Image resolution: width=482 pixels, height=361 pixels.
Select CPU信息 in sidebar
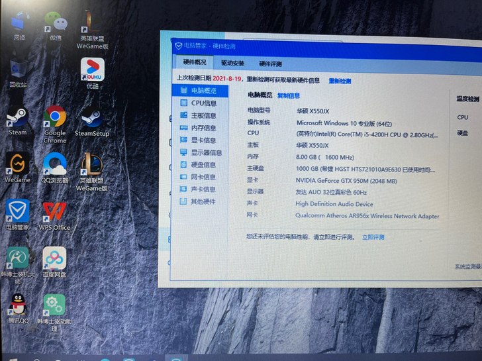point(200,103)
